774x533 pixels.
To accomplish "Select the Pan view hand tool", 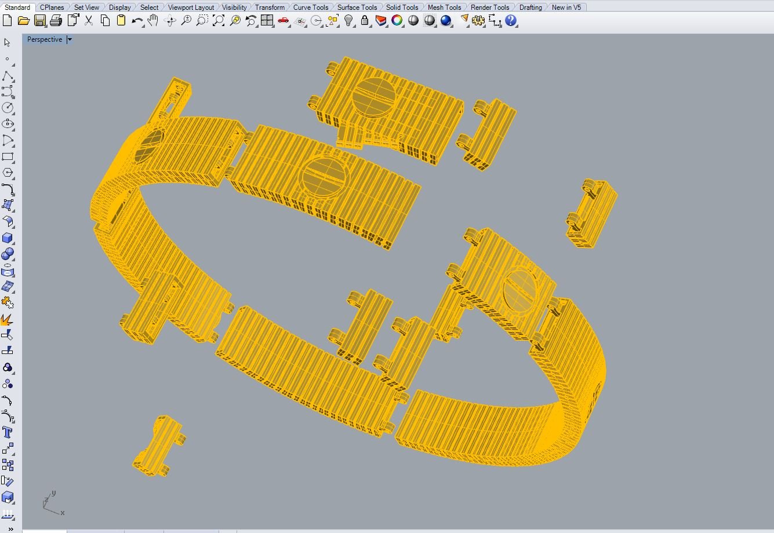I will click(153, 21).
